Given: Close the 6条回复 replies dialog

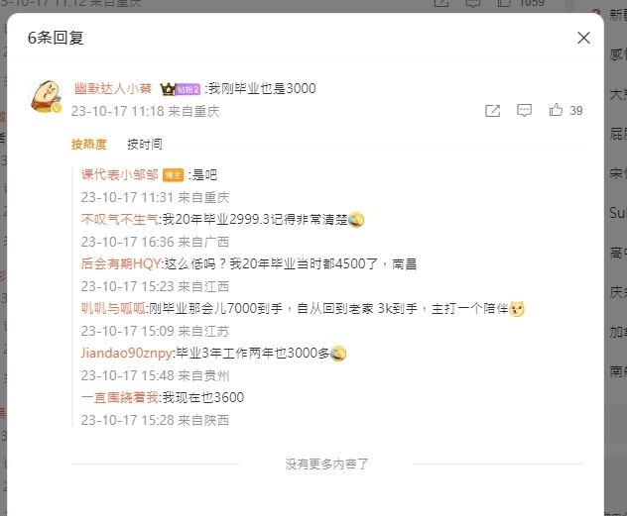Looking at the screenshot, I should 583,38.
